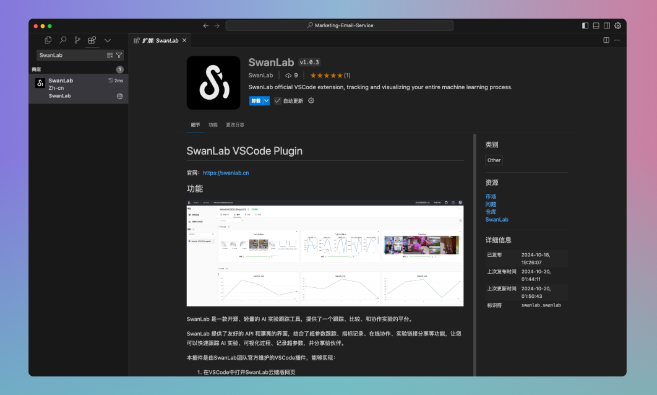This screenshot has width=657, height=395.
Task: Open manage gear for SwanLab list item
Action: coord(120,97)
